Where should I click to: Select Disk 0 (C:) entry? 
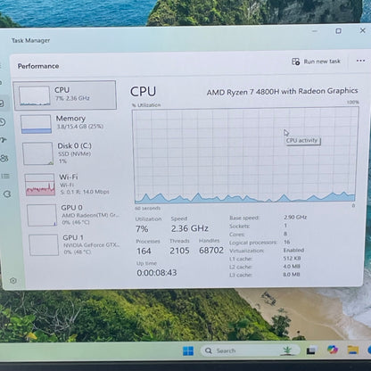point(69,153)
